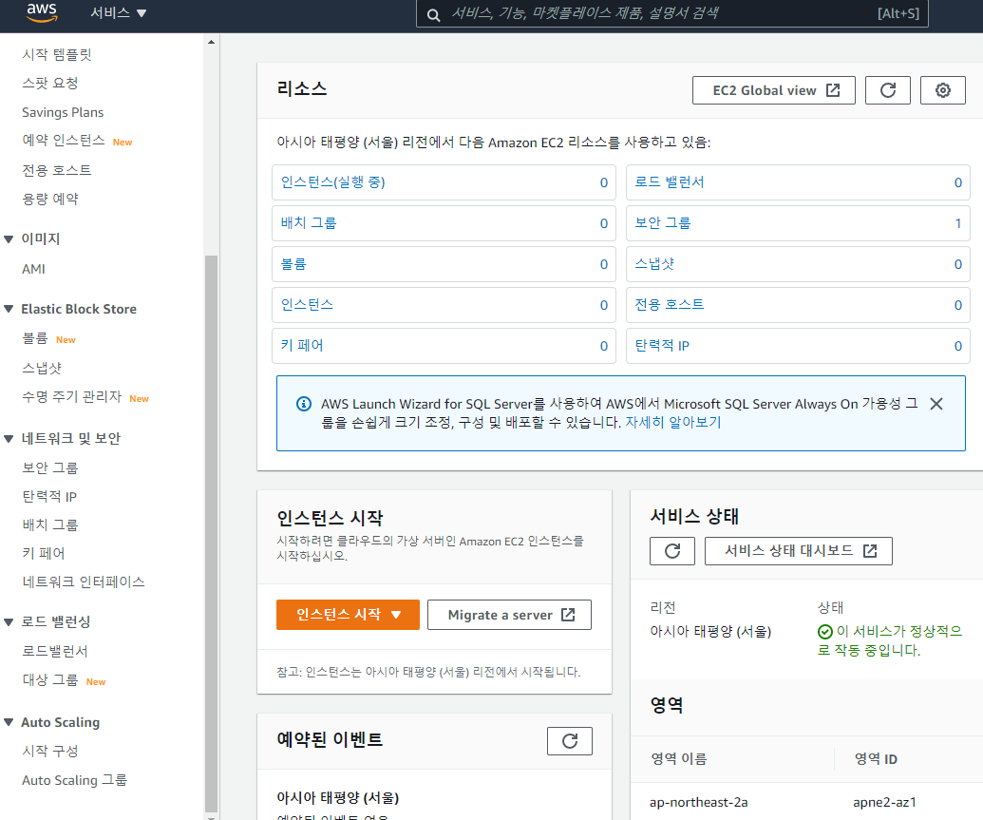The height and width of the screenshot is (820, 983).
Task: Click the info icon in banner
Action: 303,404
